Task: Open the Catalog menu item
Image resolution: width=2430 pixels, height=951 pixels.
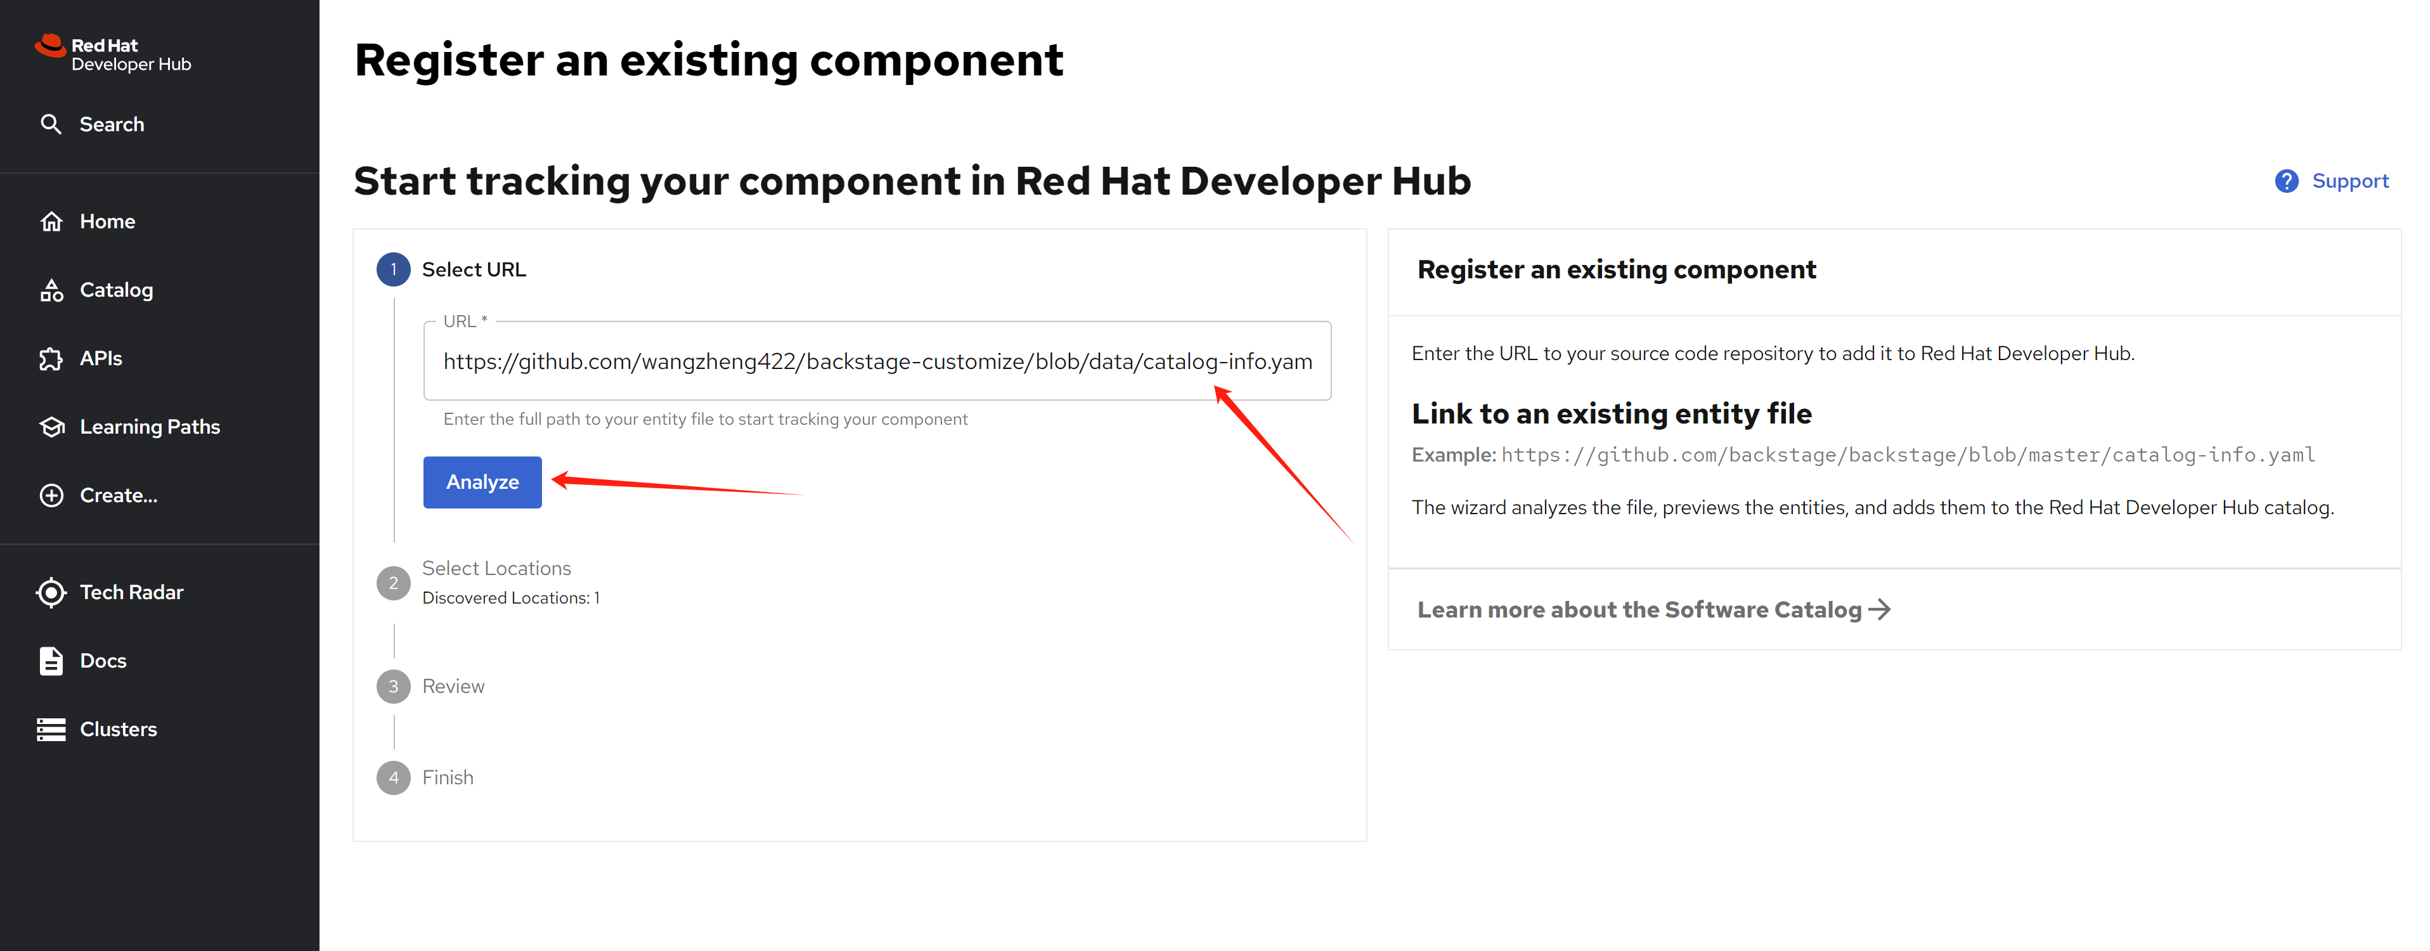Action: [x=116, y=290]
